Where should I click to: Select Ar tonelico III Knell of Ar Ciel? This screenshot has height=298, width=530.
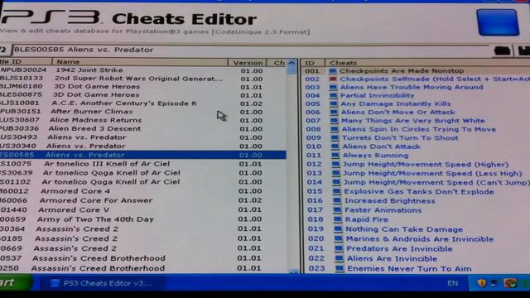pyautogui.click(x=143, y=164)
